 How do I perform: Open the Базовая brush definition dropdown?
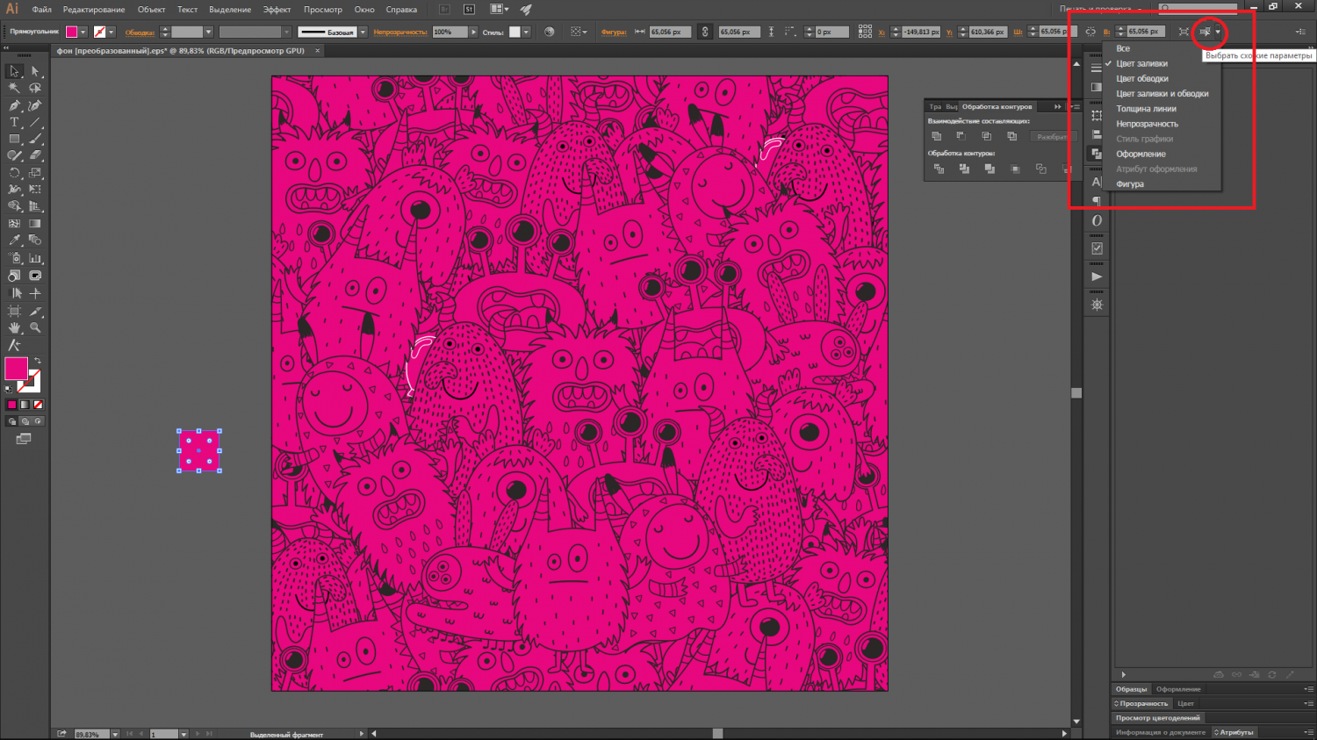point(363,32)
